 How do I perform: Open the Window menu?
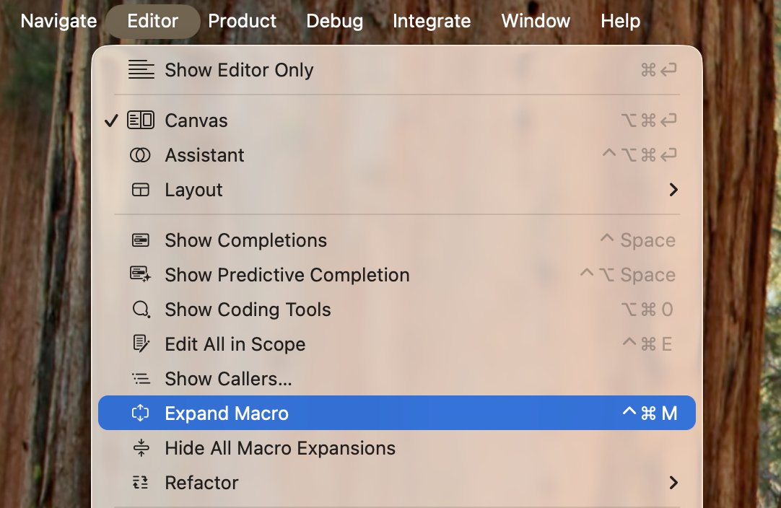coord(536,21)
